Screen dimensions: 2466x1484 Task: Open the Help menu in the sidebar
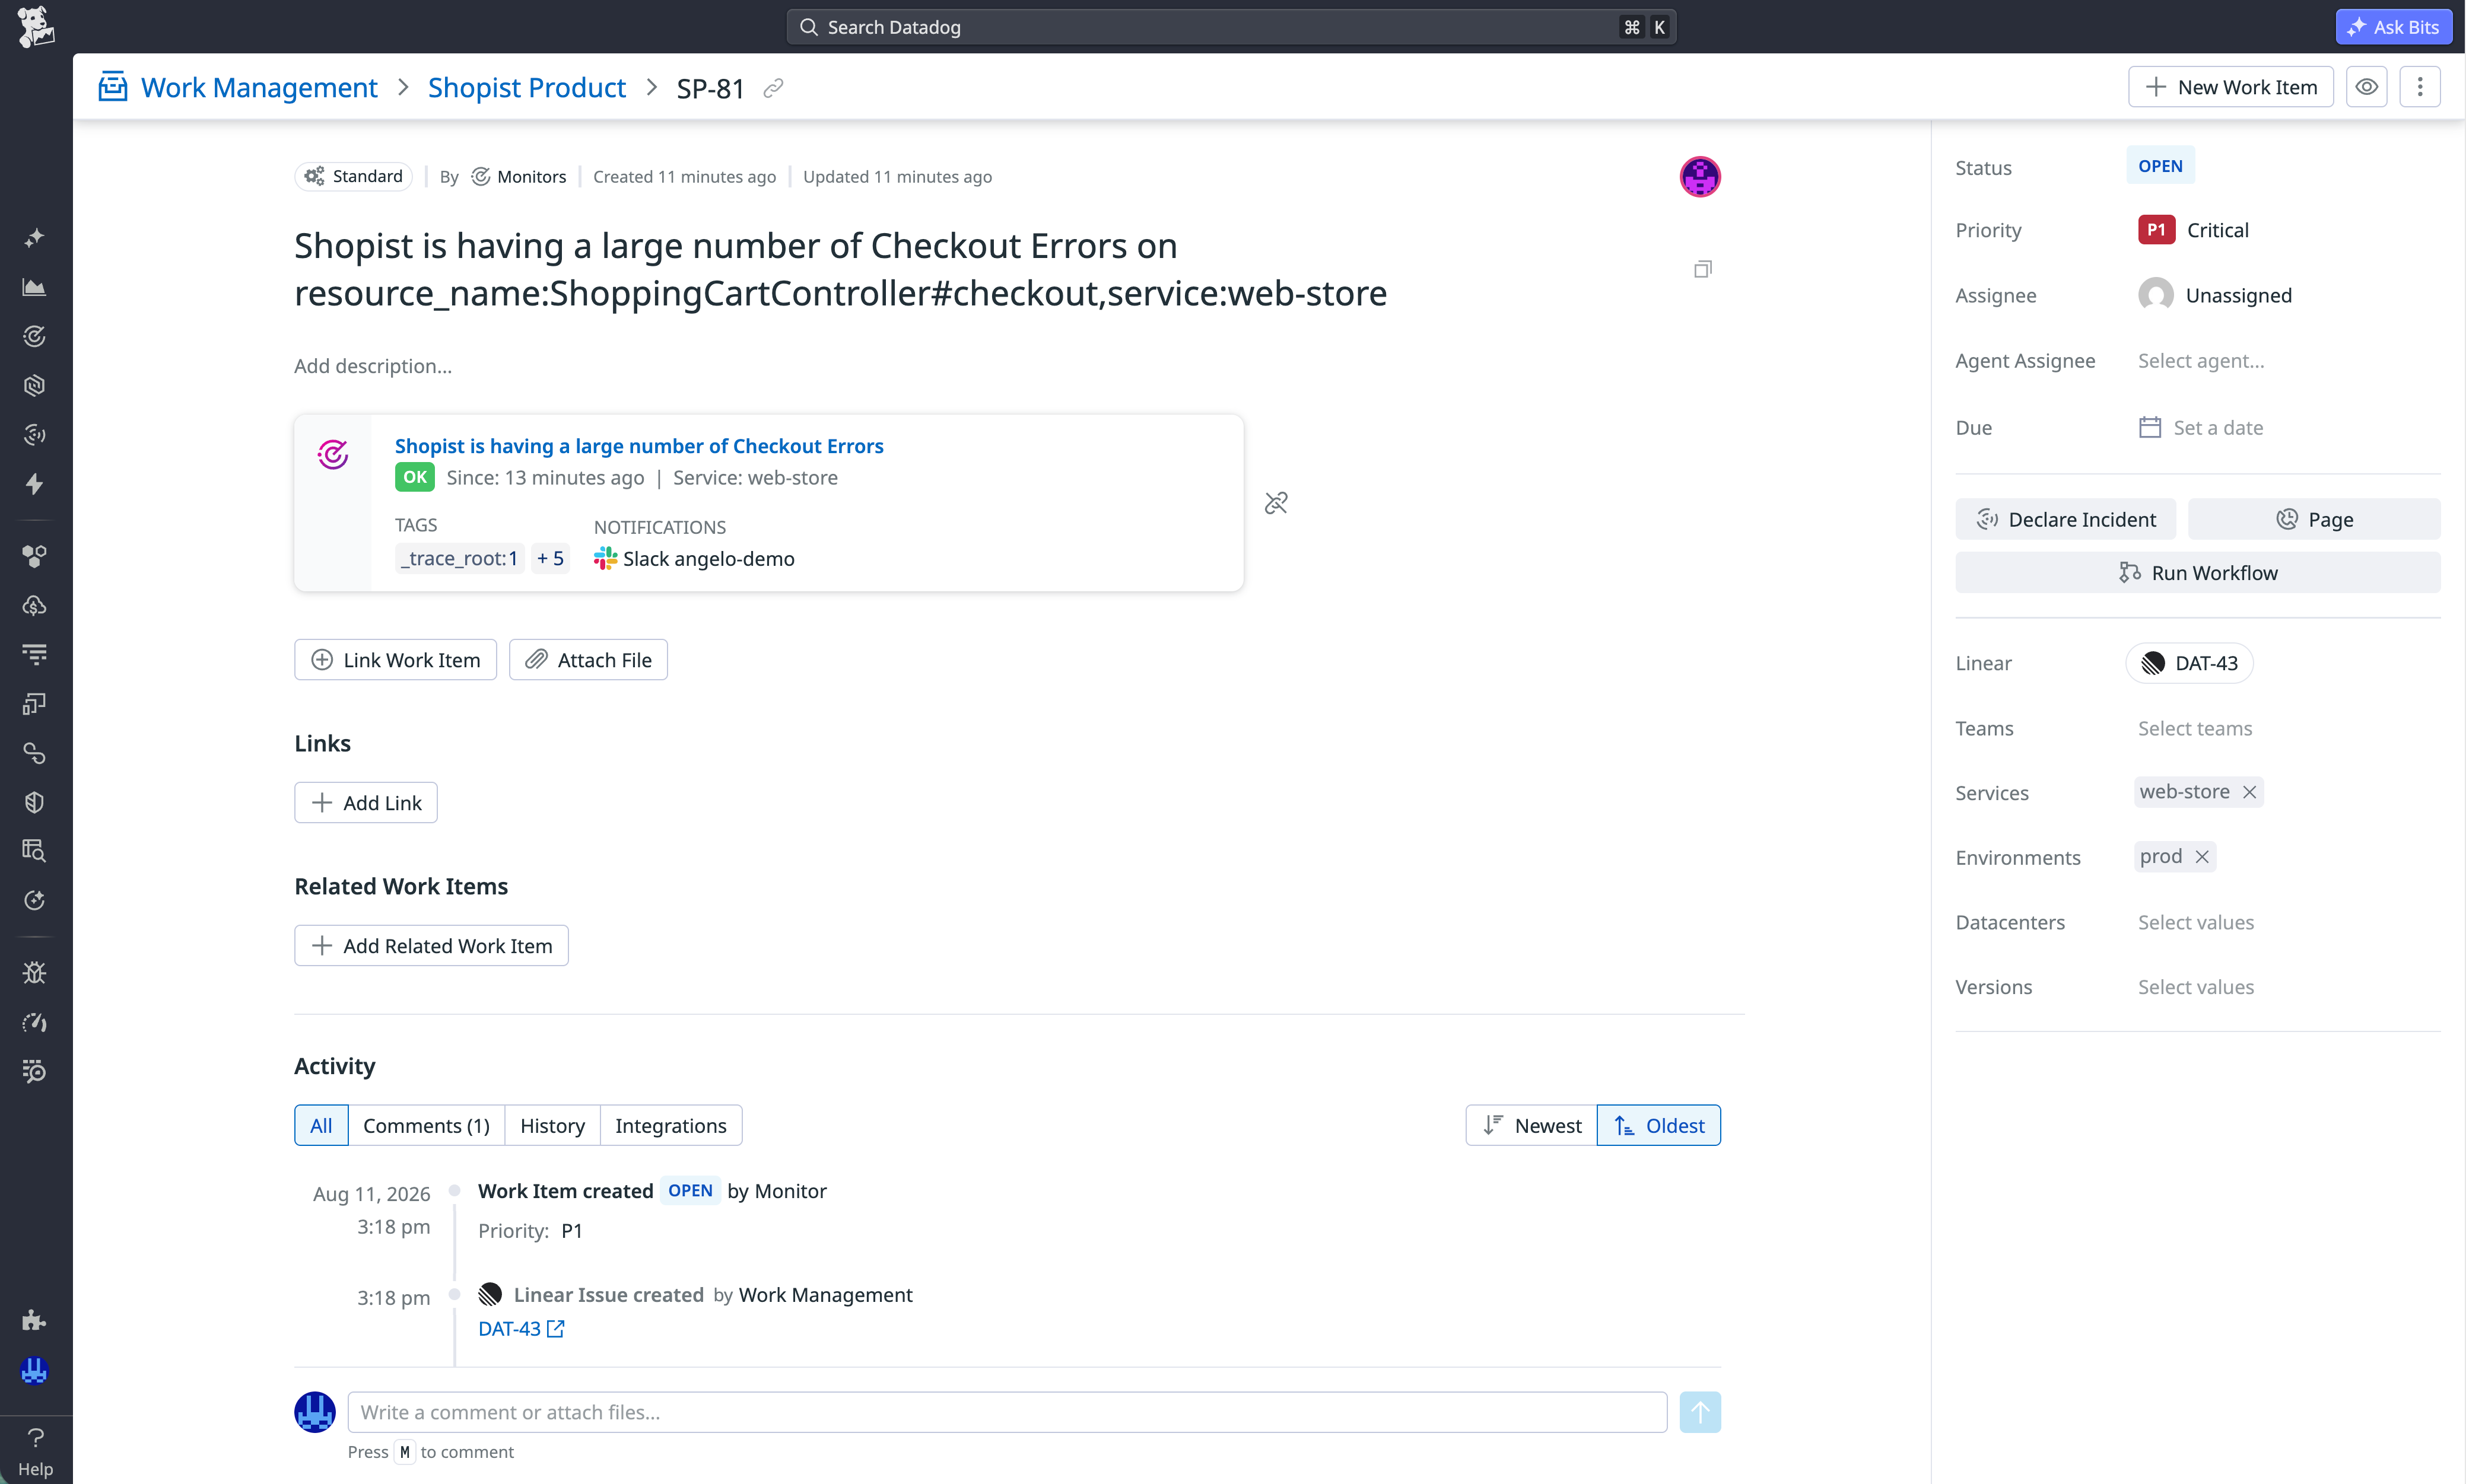35,1452
